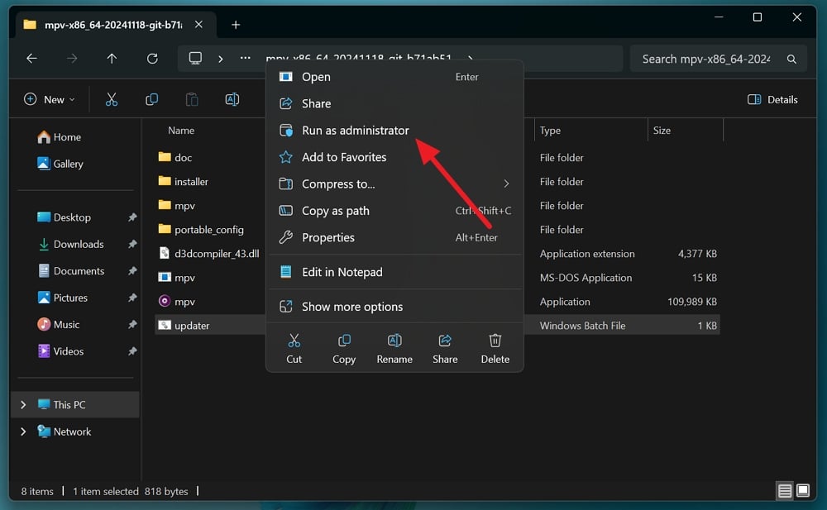827x510 pixels.
Task: Click the toolbar rename icon
Action: [232, 99]
